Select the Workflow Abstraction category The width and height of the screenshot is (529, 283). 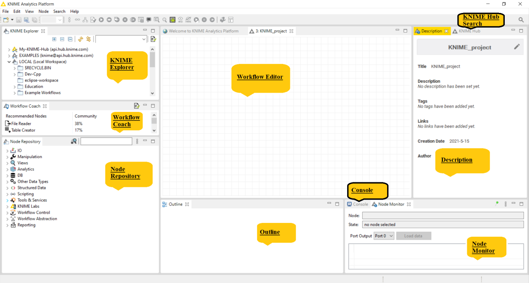point(37,219)
